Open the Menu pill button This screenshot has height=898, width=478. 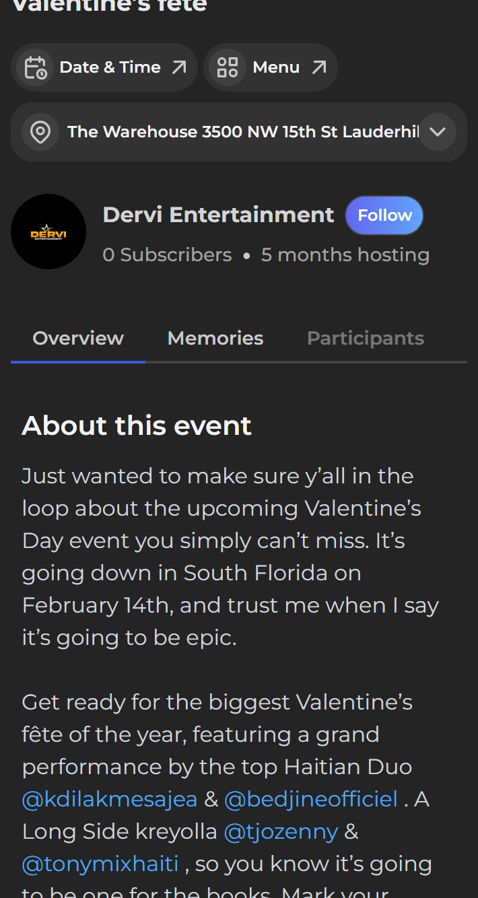271,67
